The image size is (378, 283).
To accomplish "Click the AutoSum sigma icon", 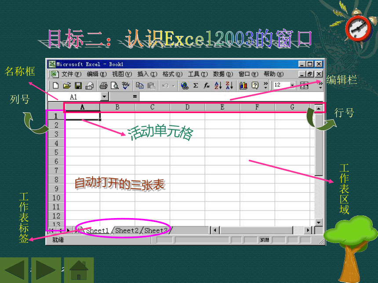I will coord(196,86).
